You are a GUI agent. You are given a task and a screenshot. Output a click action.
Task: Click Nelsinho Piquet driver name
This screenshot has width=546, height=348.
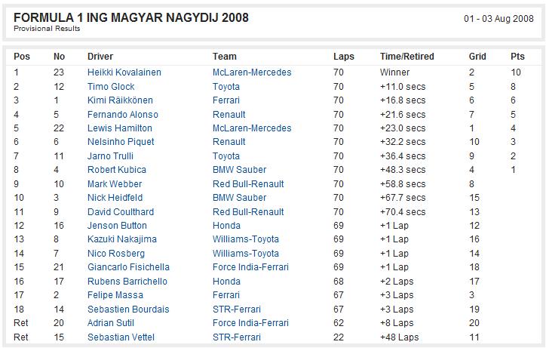click(x=121, y=142)
